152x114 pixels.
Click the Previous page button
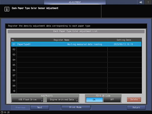coord(20,108)
